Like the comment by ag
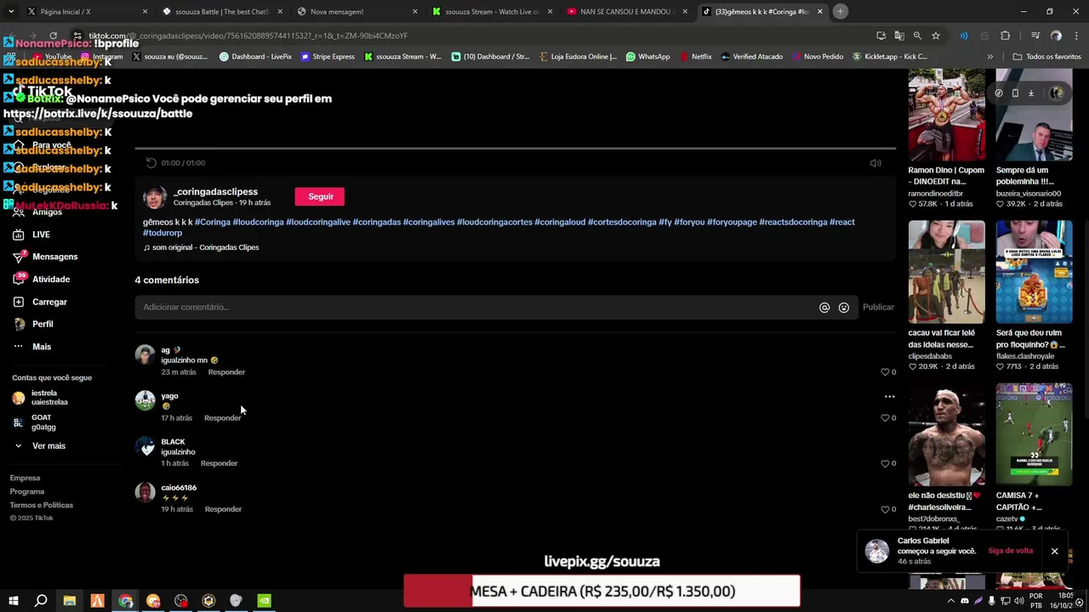1089x612 pixels. 886,372
